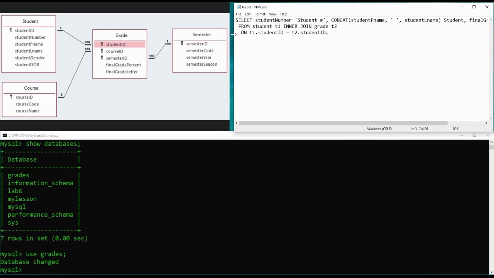Image resolution: width=494 pixels, height=278 pixels.
Task: Click Notepad horizontal scrollbar left arrow
Action: click(x=237, y=123)
